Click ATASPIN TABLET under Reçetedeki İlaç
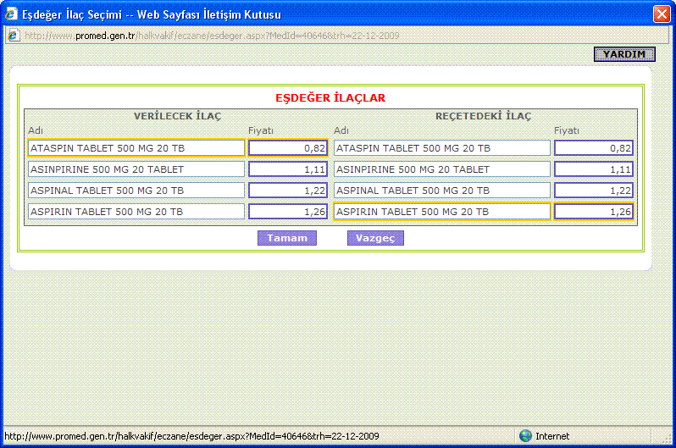This screenshot has width=676, height=448. coord(442,148)
